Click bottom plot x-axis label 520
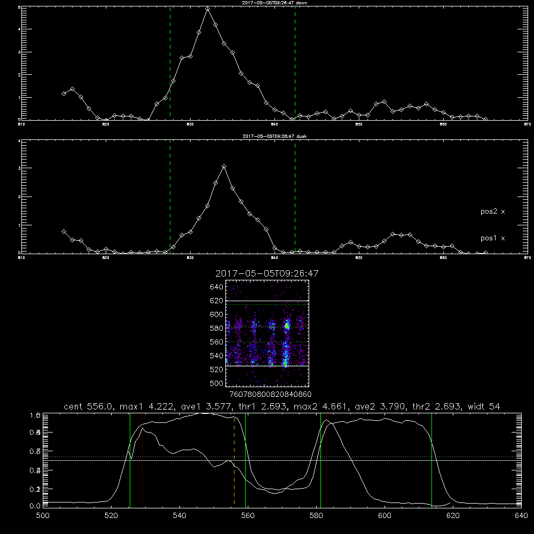The height and width of the screenshot is (534, 534). pyautogui.click(x=111, y=516)
